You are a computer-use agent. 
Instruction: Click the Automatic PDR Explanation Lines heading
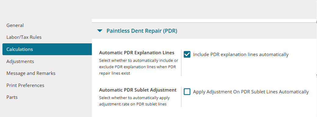click(x=137, y=52)
